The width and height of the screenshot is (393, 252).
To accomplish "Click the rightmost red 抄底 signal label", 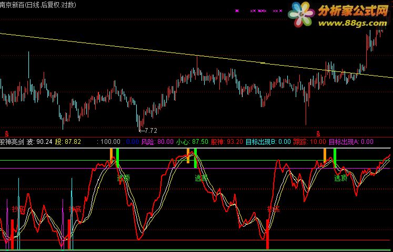I will (273, 209).
